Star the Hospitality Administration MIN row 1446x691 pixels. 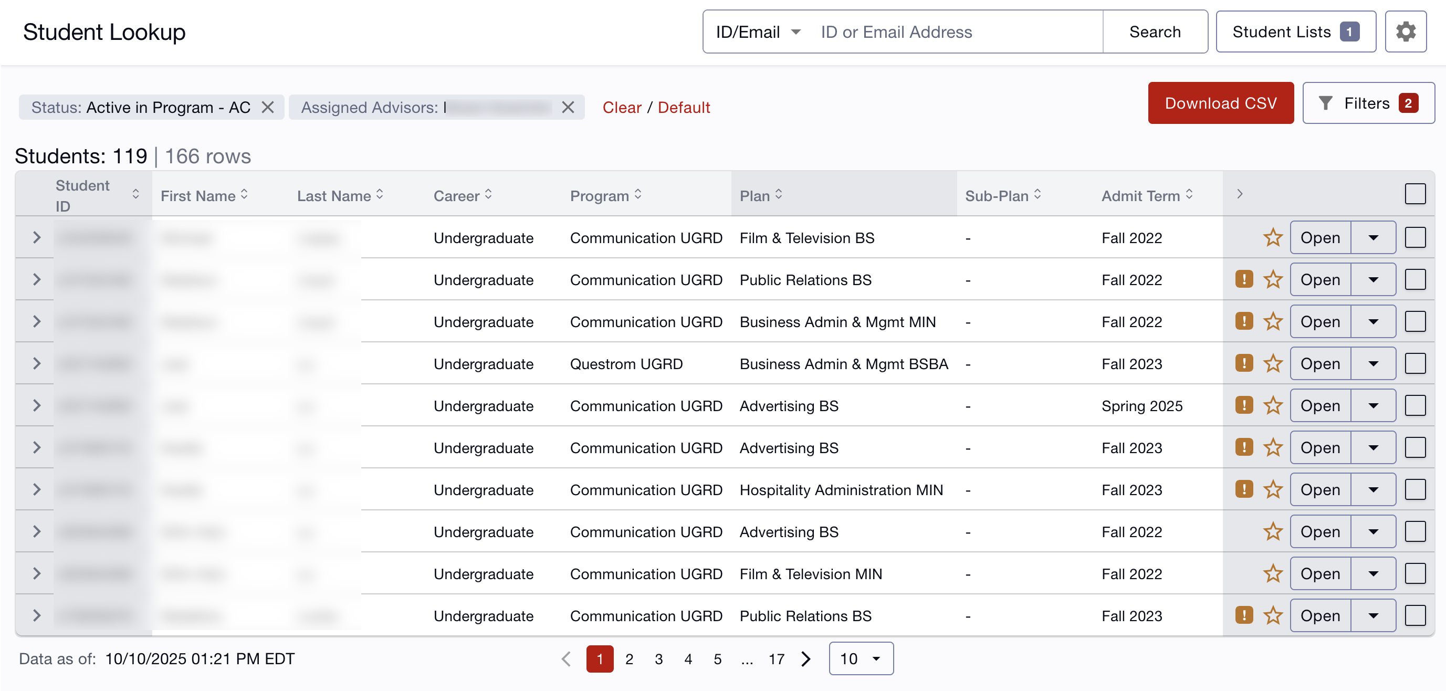pyautogui.click(x=1273, y=490)
